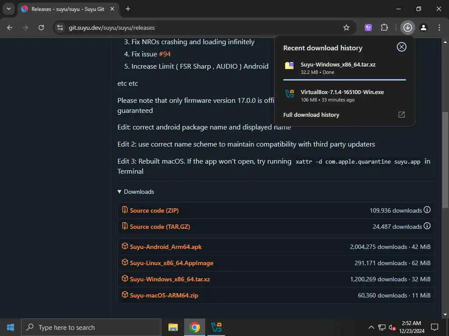This screenshot has height=336, width=449.
Task: Open the Chrome profile avatar
Action: pos(424,28)
